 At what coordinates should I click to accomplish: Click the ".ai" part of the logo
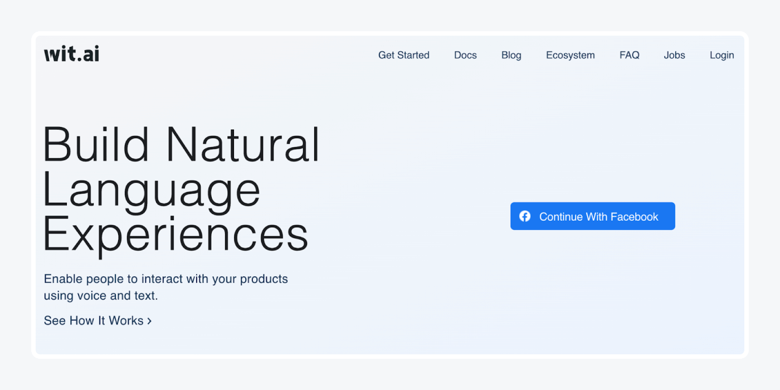tap(89, 54)
